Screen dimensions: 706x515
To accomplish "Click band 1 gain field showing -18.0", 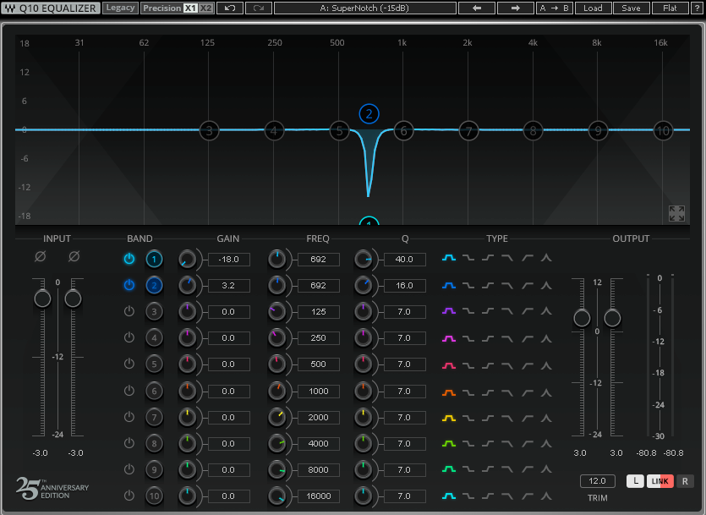I will 229,260.
